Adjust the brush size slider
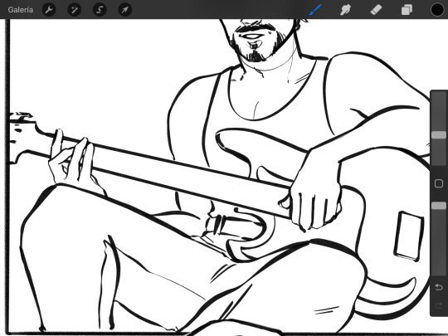Image resolution: width=448 pixels, height=336 pixels. [x=439, y=135]
